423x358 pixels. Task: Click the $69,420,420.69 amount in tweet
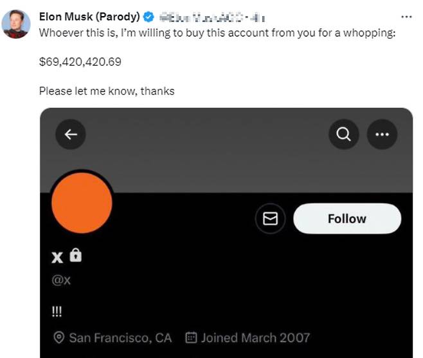click(x=80, y=62)
